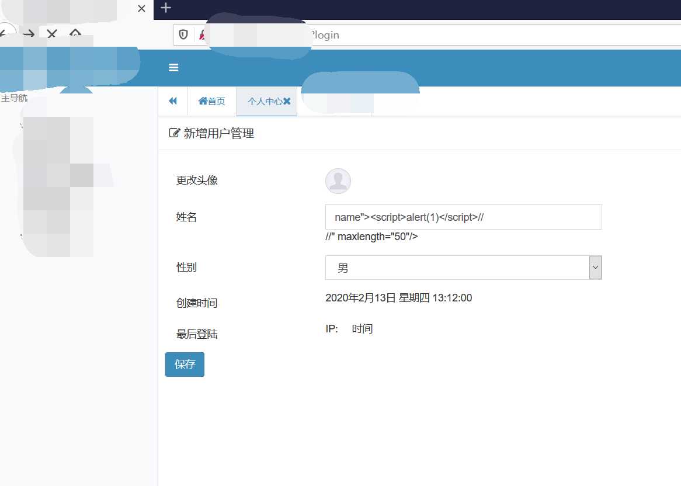Click the browser home icon
681x486 pixels.
(x=75, y=33)
